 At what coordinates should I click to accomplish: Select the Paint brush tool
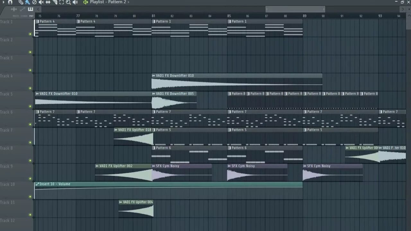[28, 2]
